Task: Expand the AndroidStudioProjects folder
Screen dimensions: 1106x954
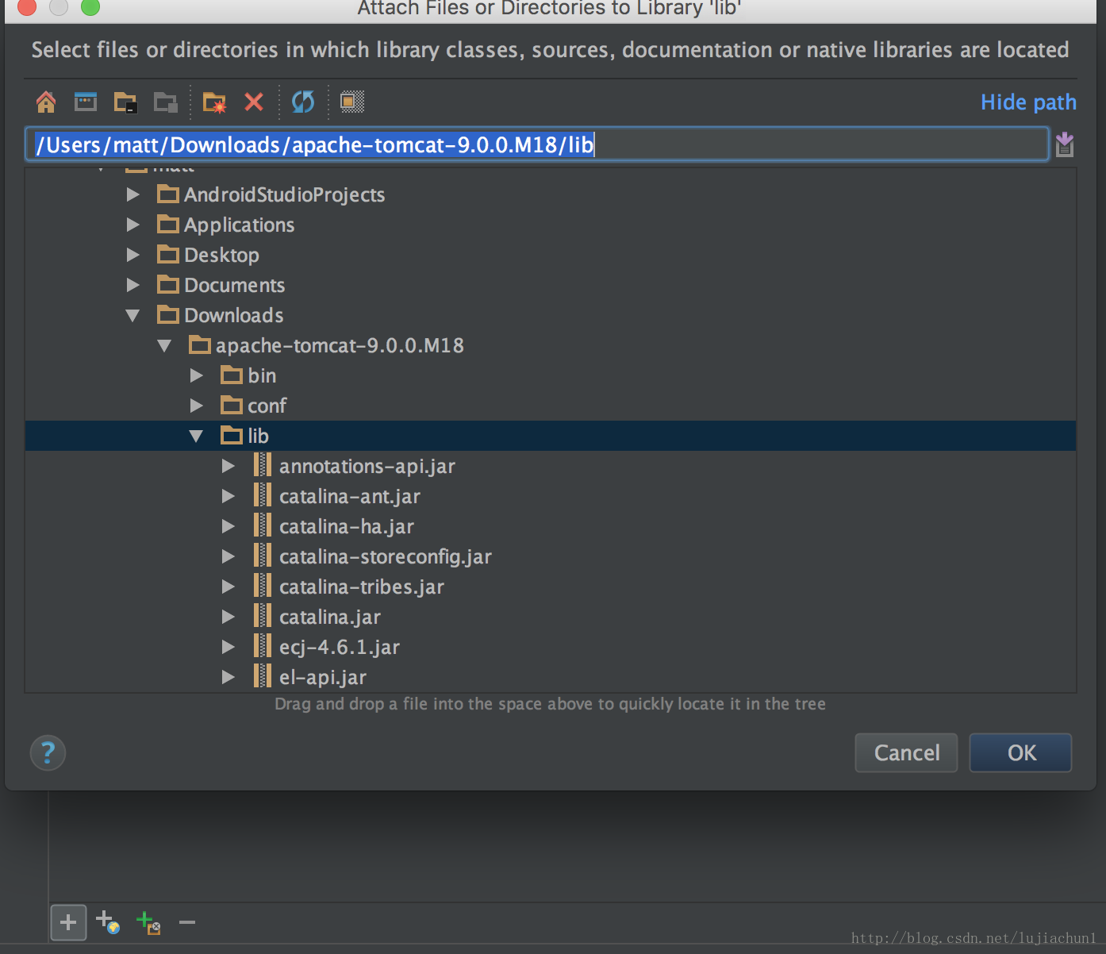Action: pos(133,194)
